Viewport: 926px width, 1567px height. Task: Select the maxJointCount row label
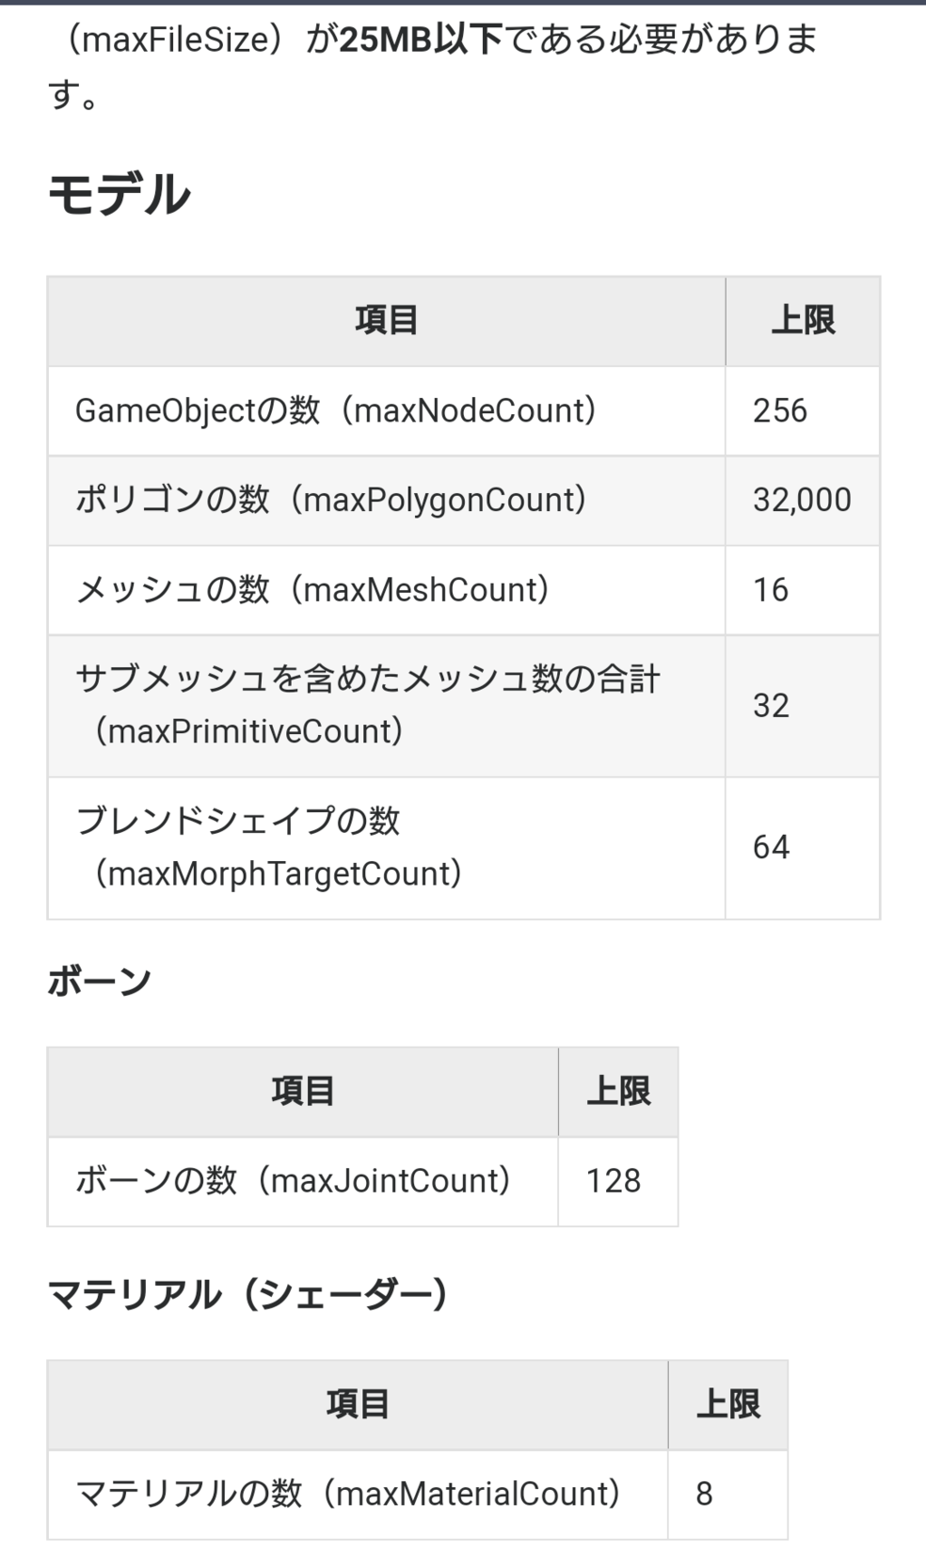[x=293, y=1180]
